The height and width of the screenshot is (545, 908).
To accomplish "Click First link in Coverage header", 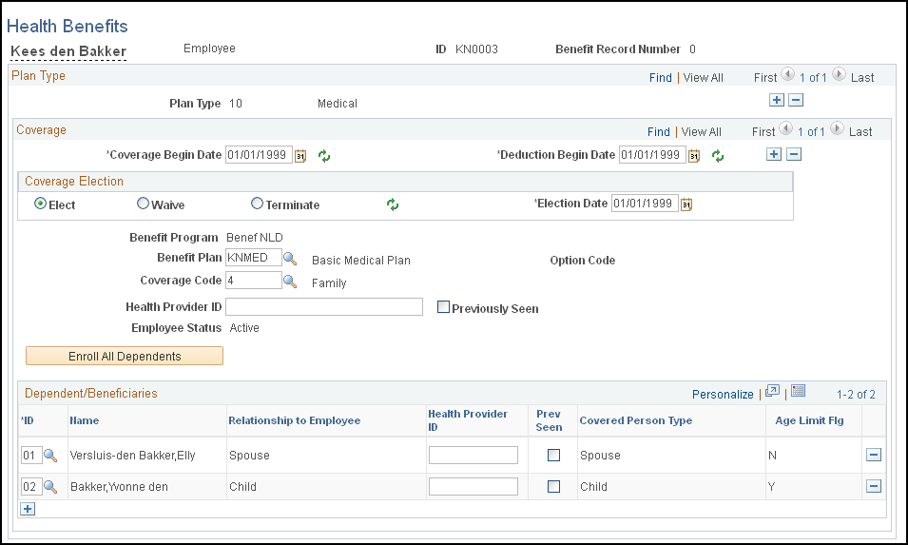I will [x=763, y=132].
